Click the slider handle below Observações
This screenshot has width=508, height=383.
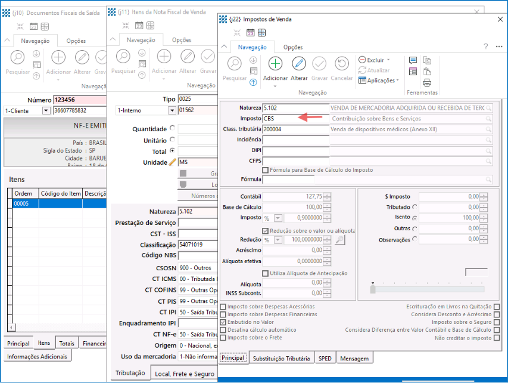coord(373,289)
